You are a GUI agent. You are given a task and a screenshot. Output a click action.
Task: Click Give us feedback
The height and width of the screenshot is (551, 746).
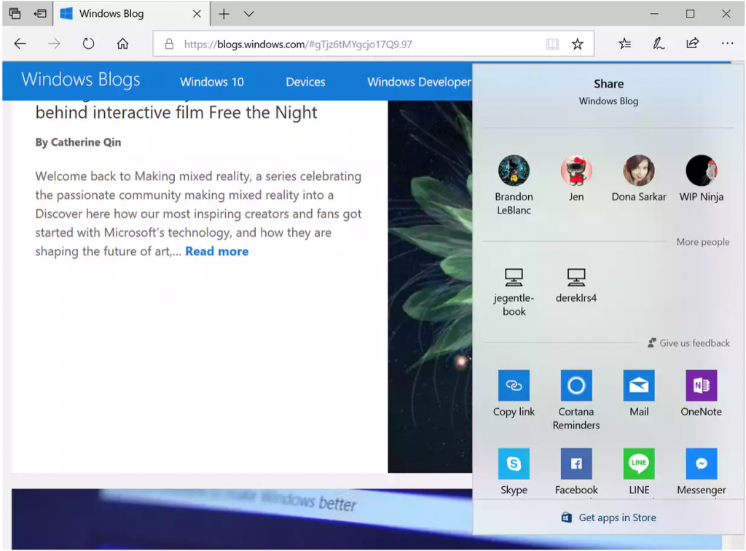tap(689, 343)
